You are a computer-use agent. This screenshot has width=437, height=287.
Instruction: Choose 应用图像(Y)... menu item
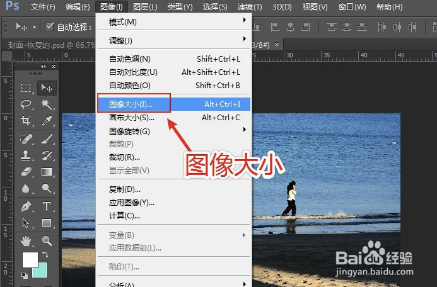pyautogui.click(x=174, y=203)
